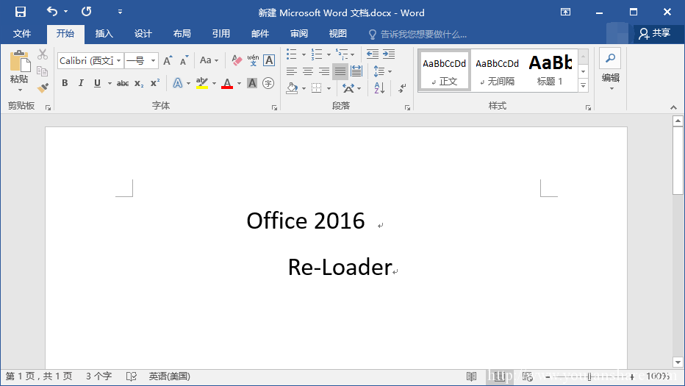Decrease font size icon

(x=184, y=60)
